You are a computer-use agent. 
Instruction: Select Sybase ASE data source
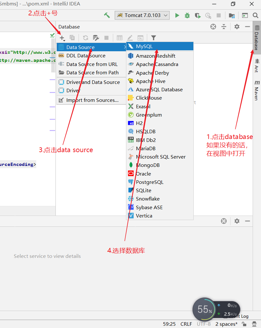coord(160,208)
